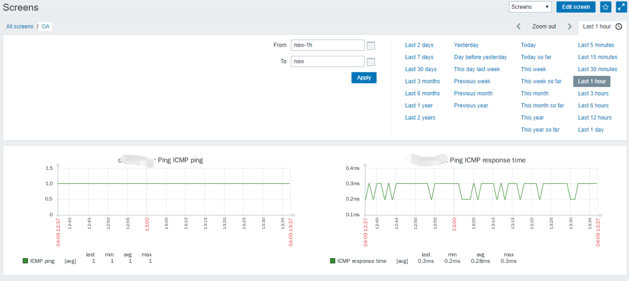Click green ICMP ping legend square
The width and height of the screenshot is (629, 281).
pyautogui.click(x=25, y=261)
